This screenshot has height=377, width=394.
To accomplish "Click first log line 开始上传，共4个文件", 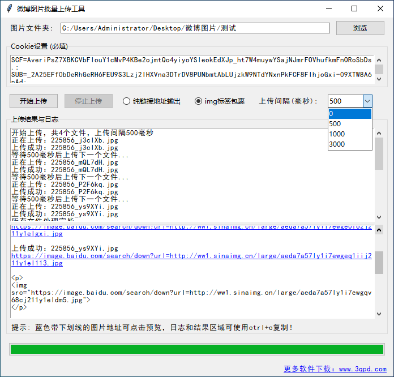I will 82,132.
